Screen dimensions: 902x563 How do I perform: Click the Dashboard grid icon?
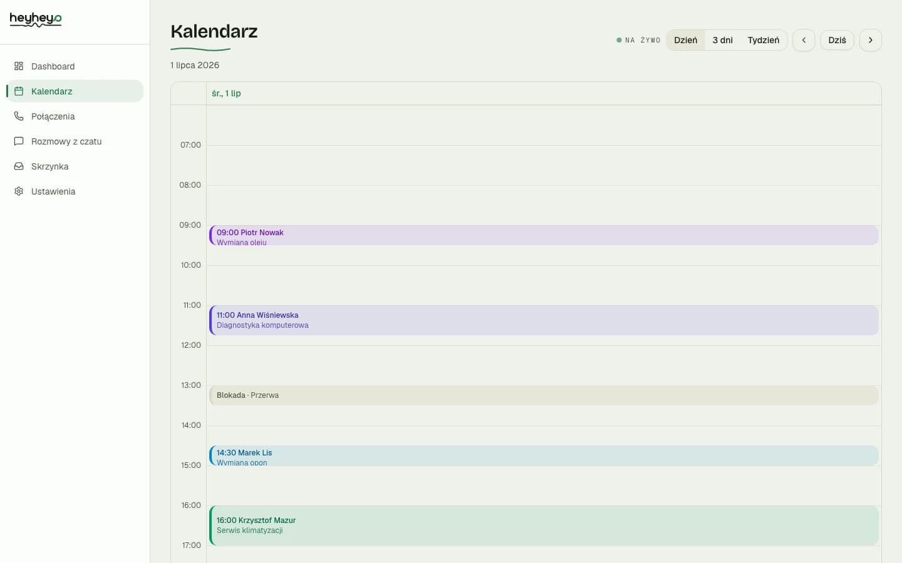point(19,66)
